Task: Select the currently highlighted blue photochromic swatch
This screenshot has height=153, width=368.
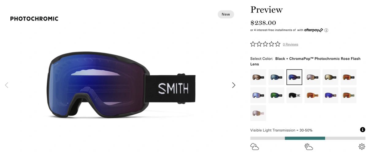Action: [294, 77]
